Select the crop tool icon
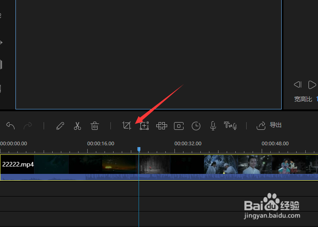 point(127,126)
